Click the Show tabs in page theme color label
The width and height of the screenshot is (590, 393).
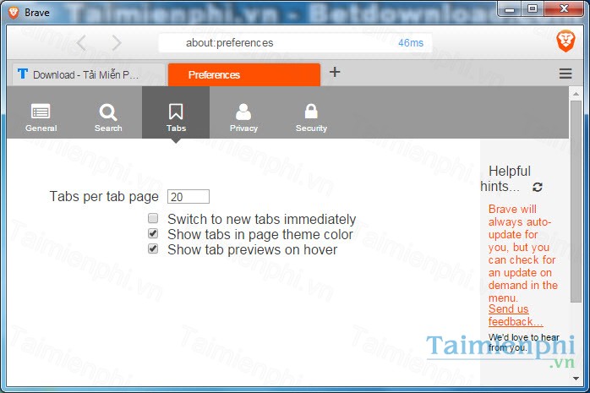[260, 234]
